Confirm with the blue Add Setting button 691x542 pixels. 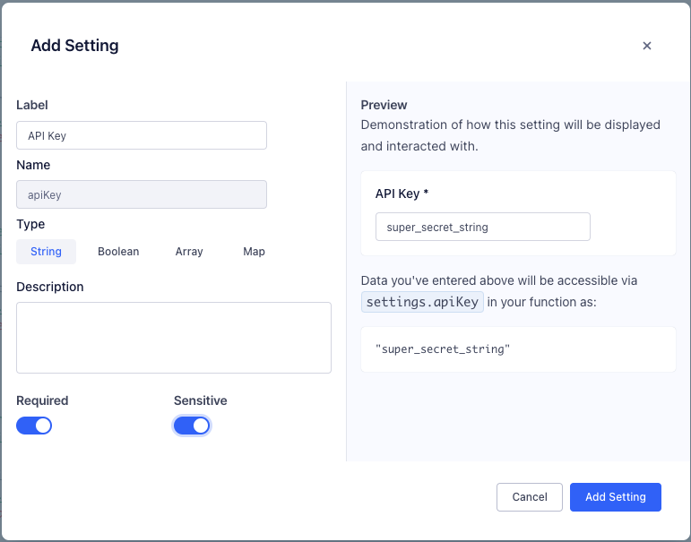[615, 497]
